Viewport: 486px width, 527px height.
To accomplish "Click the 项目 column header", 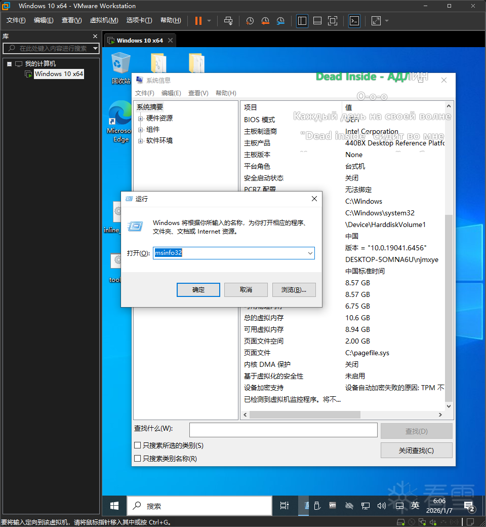I will pyautogui.click(x=292, y=107).
